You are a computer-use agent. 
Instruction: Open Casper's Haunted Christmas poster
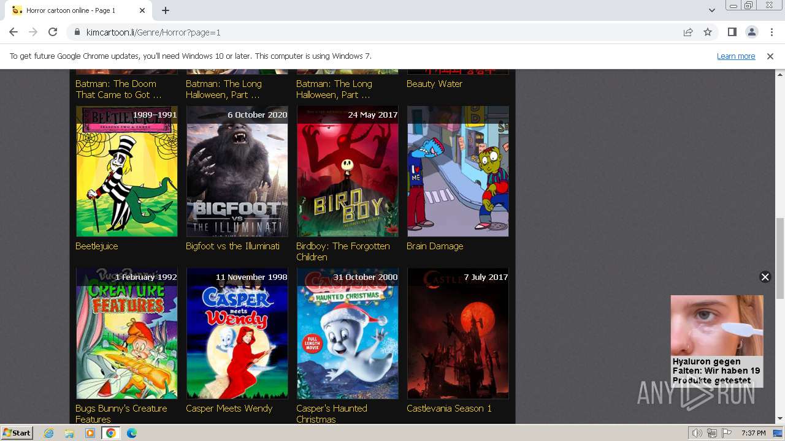[x=347, y=334]
